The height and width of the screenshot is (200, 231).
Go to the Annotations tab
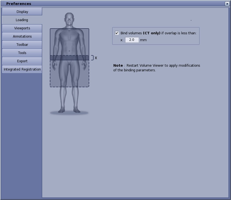point(22,36)
